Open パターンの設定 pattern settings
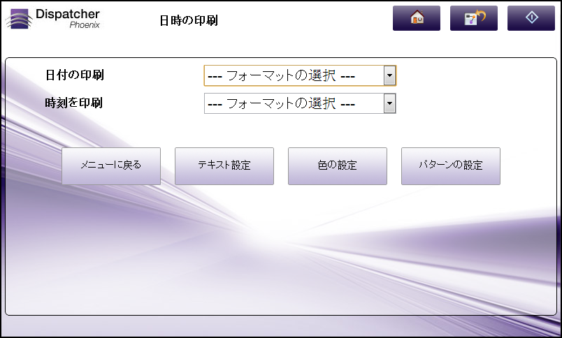The width and height of the screenshot is (562, 338). point(451,166)
